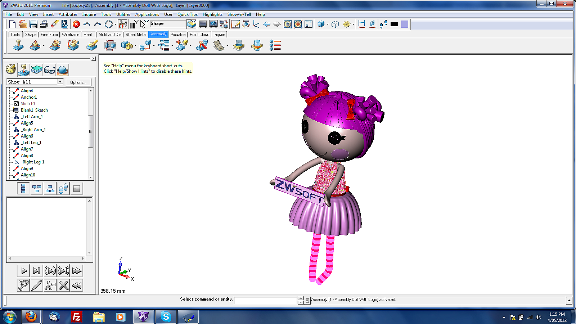Select the _Right Leg_1 tree item
576x324 pixels.
click(32, 162)
